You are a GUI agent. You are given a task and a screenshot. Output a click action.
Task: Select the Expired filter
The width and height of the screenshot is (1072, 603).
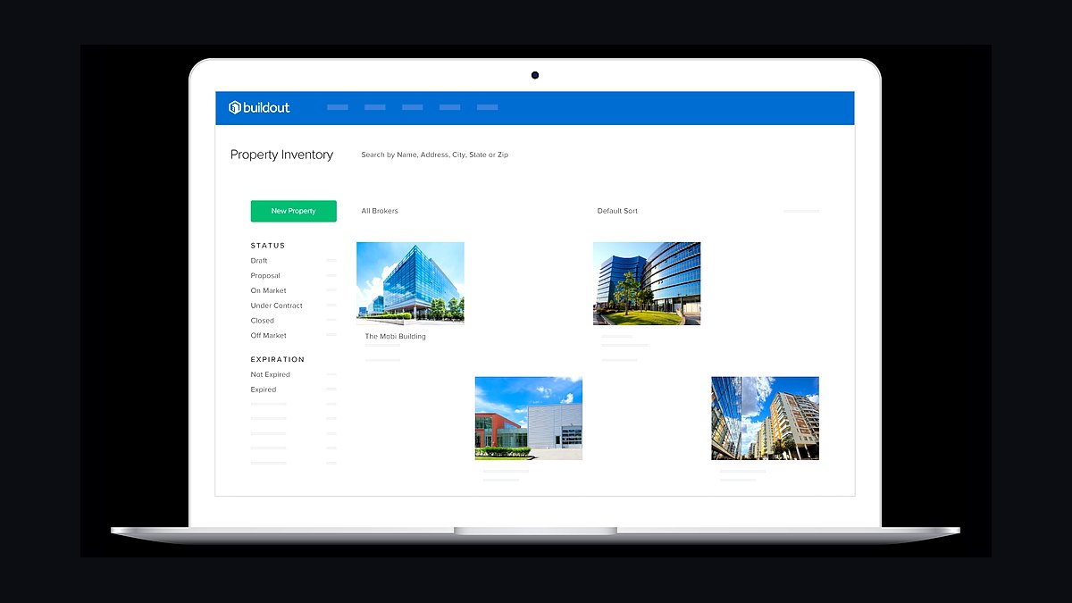click(263, 389)
